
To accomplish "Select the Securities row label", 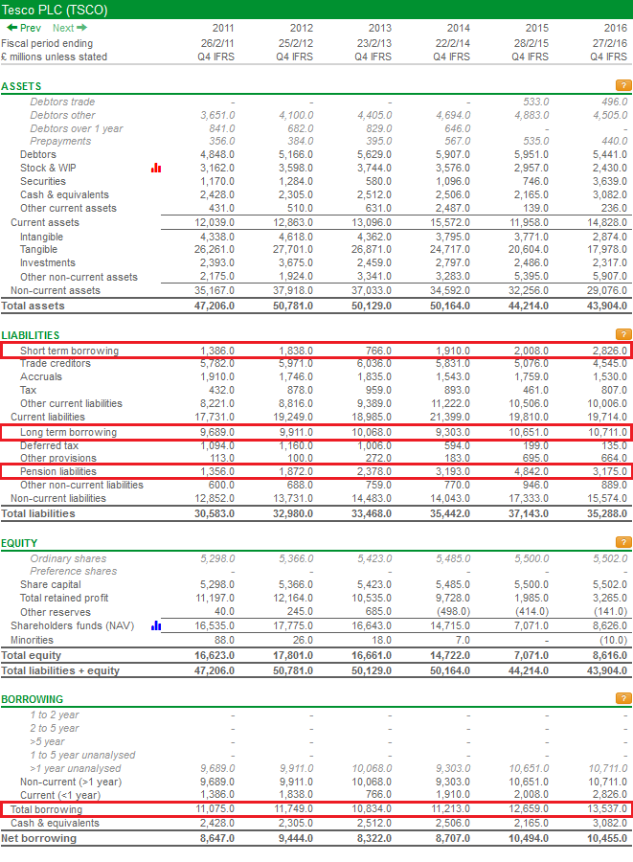I will [x=43, y=181].
